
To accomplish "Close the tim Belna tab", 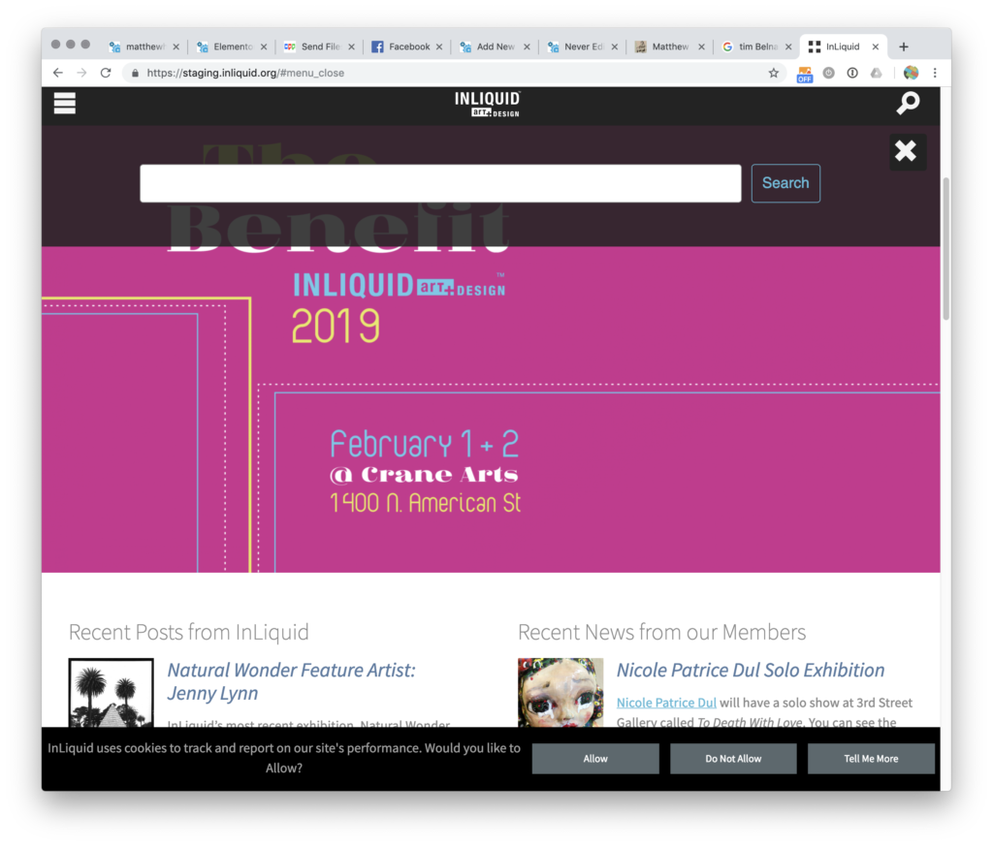I will [788, 47].
